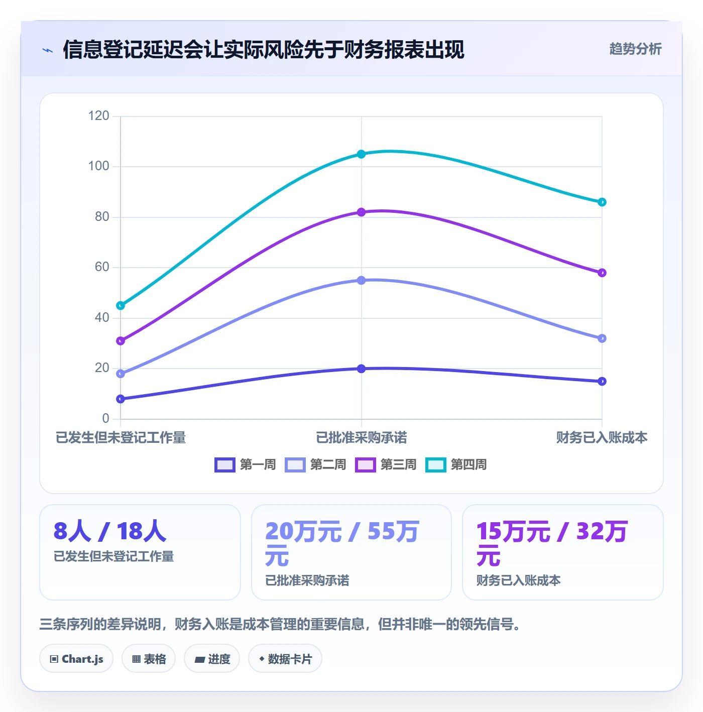Click the Chart.js tag icon
This screenshot has height=712, width=703.
(54, 659)
